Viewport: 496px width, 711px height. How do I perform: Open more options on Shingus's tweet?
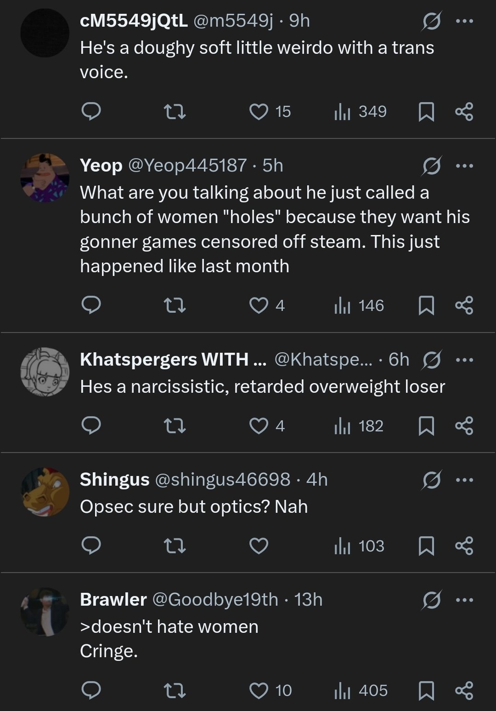pos(464,480)
